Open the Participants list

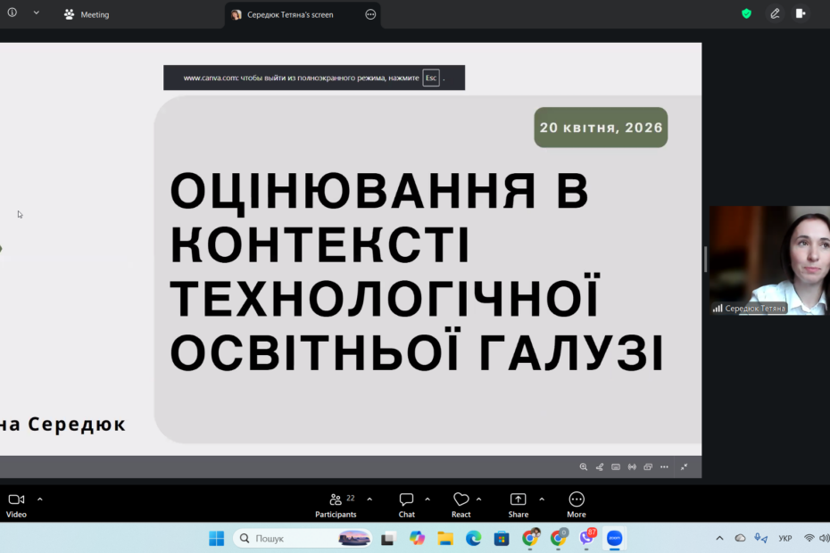point(336,504)
